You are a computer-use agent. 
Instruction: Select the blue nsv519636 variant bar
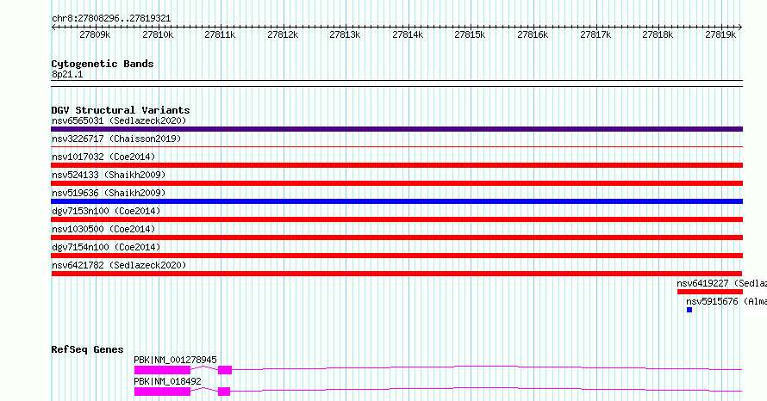click(396, 201)
